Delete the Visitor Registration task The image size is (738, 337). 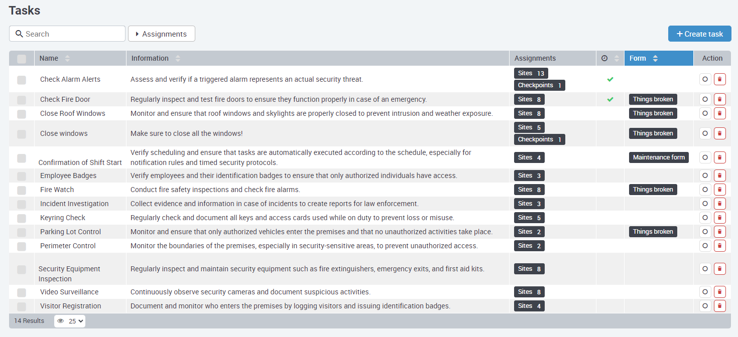click(719, 306)
